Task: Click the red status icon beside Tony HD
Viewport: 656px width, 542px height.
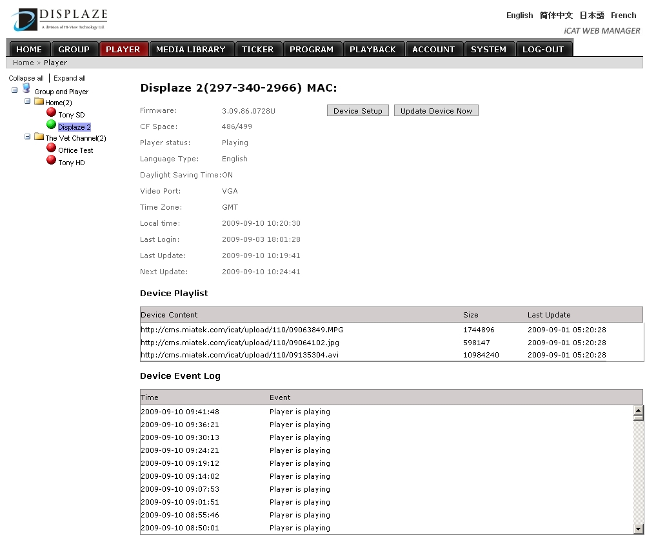Action: pos(51,160)
